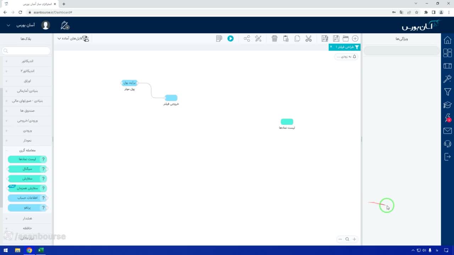Click the save floppy disk icon
454x255 pixels.
coord(336,39)
